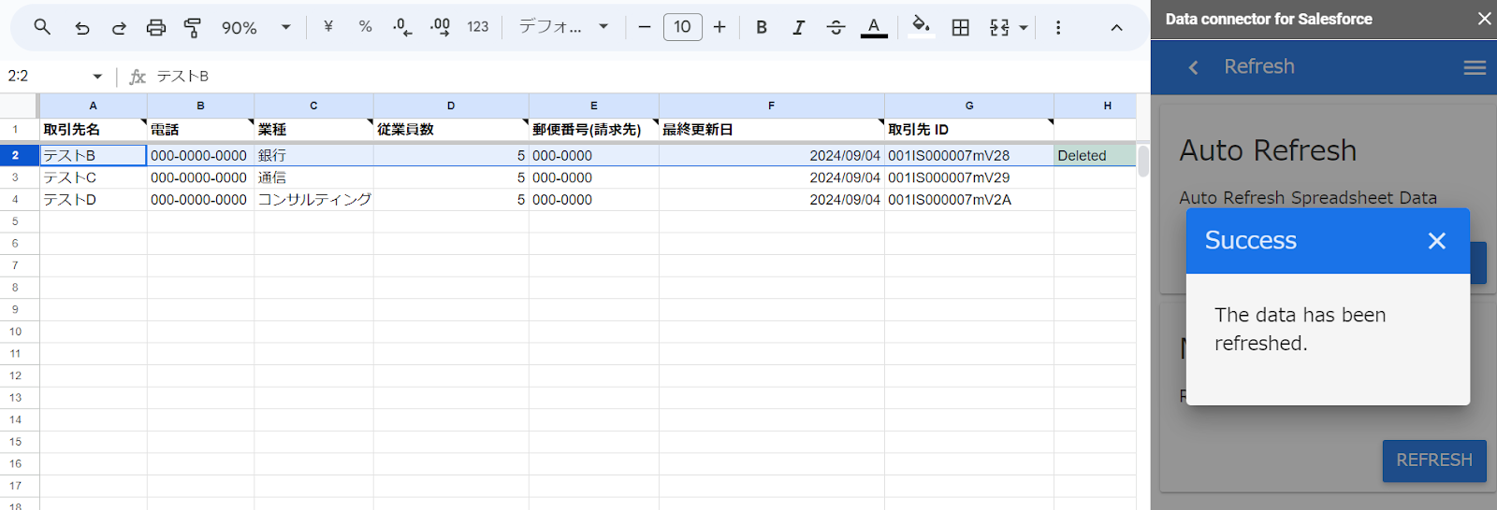The width and height of the screenshot is (1497, 510).
Task: Open the sidebar hamburger menu
Action: point(1475,67)
